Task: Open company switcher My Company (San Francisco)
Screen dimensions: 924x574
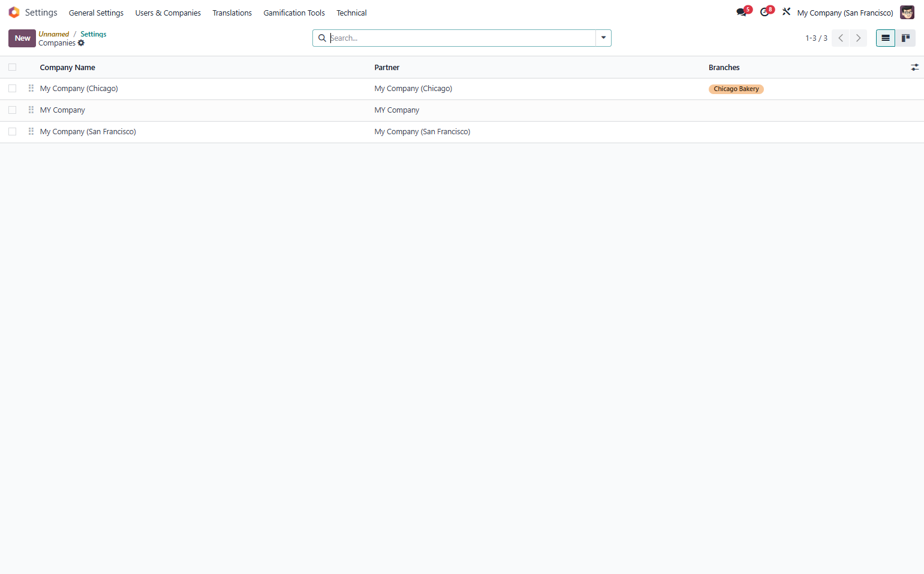Action: coord(845,13)
